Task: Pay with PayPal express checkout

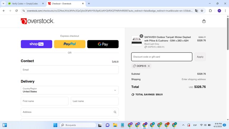Action: click(70, 44)
